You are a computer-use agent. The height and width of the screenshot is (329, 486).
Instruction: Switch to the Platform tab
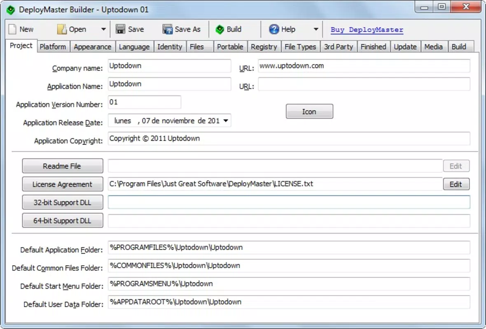[x=53, y=47]
